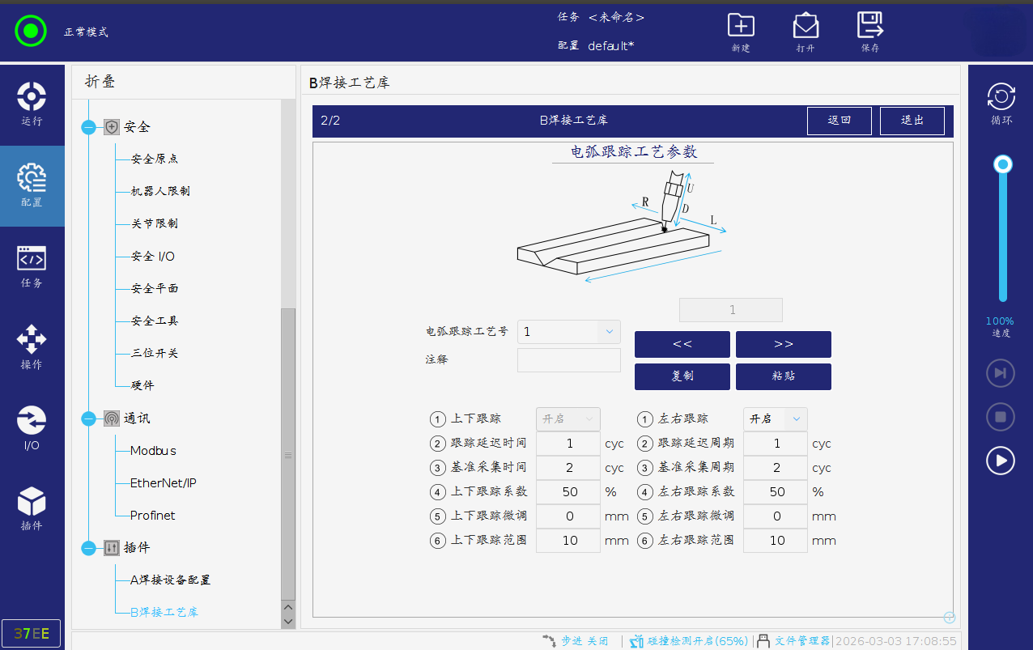
Task: Open the 插件 plugin panel
Action: point(32,509)
